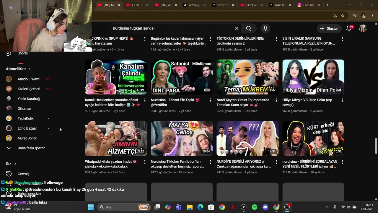This screenshot has width=378, height=213.
Task: Open Kızılcık Şerbeti subscription channel
Action: (28, 89)
